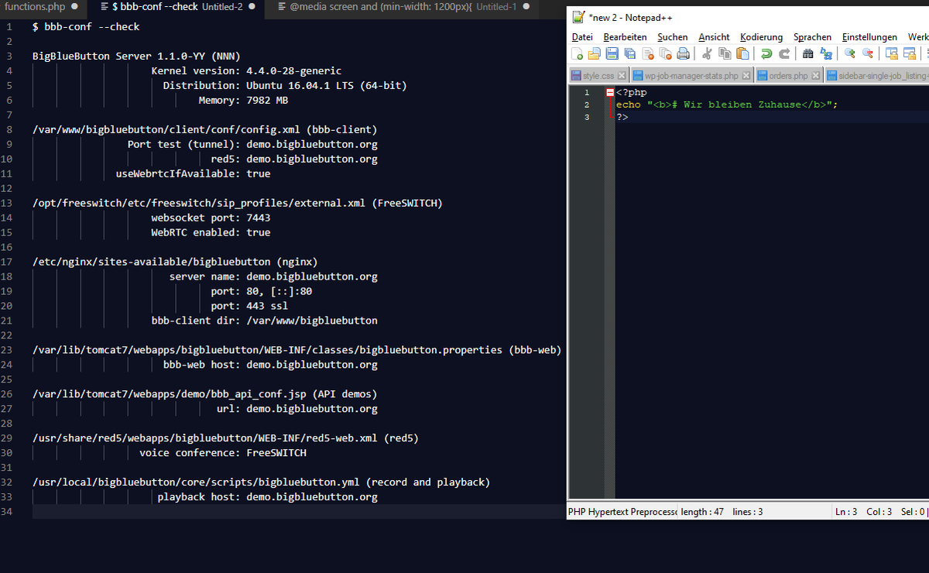Viewport: 929px width, 573px height.
Task: Click "BigBlueButton Server 1.1.0-YY (NNN)" line
Action: coord(136,56)
